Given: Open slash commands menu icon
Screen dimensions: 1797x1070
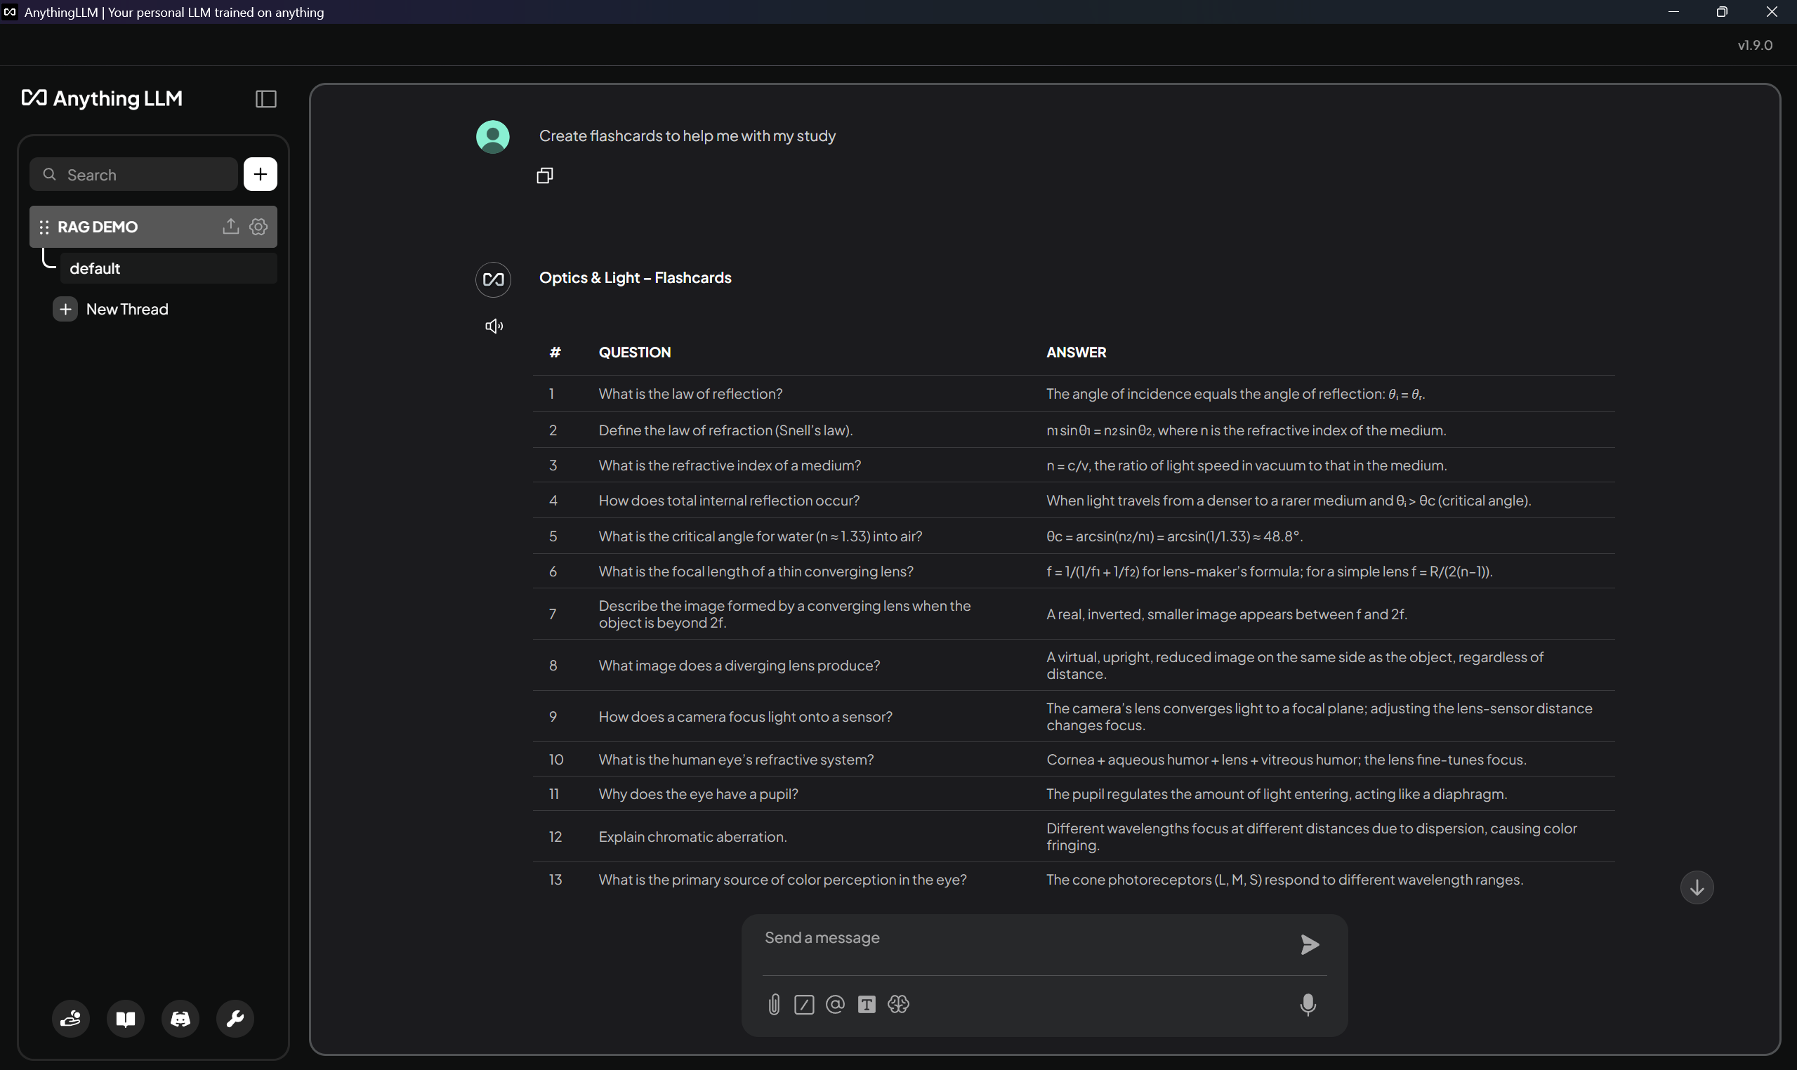Looking at the screenshot, I should point(804,1005).
